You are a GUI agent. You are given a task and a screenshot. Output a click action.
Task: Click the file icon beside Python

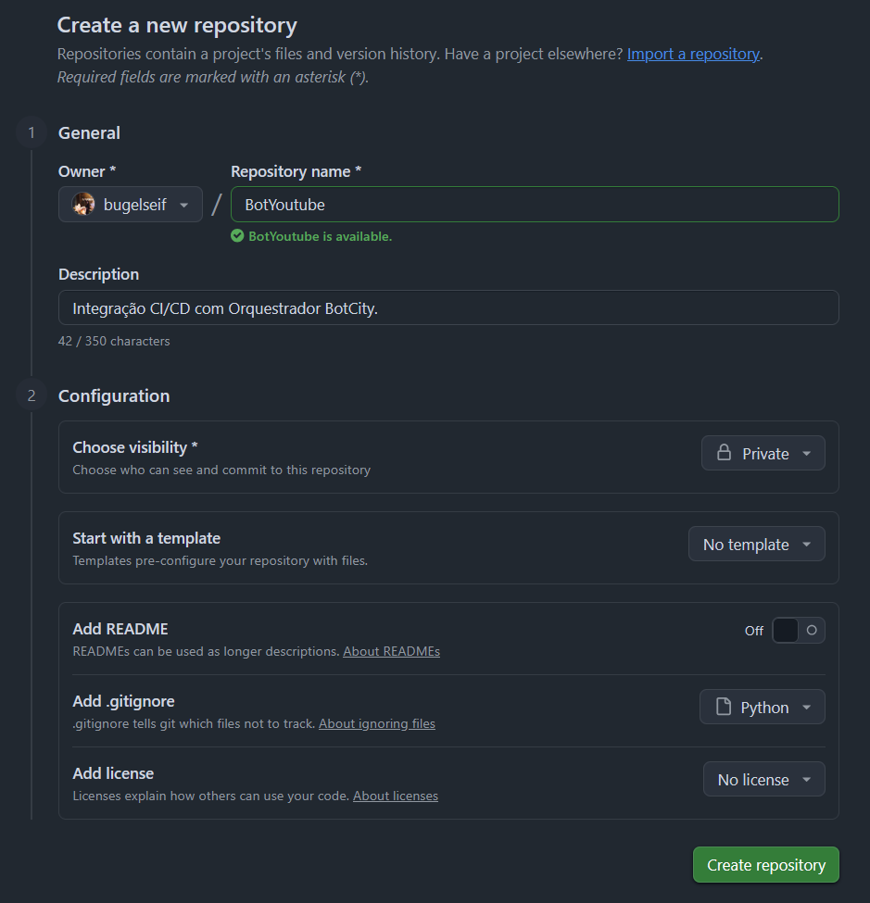724,708
